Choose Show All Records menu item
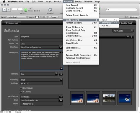This screenshot has height=113, width=140. point(81,27)
